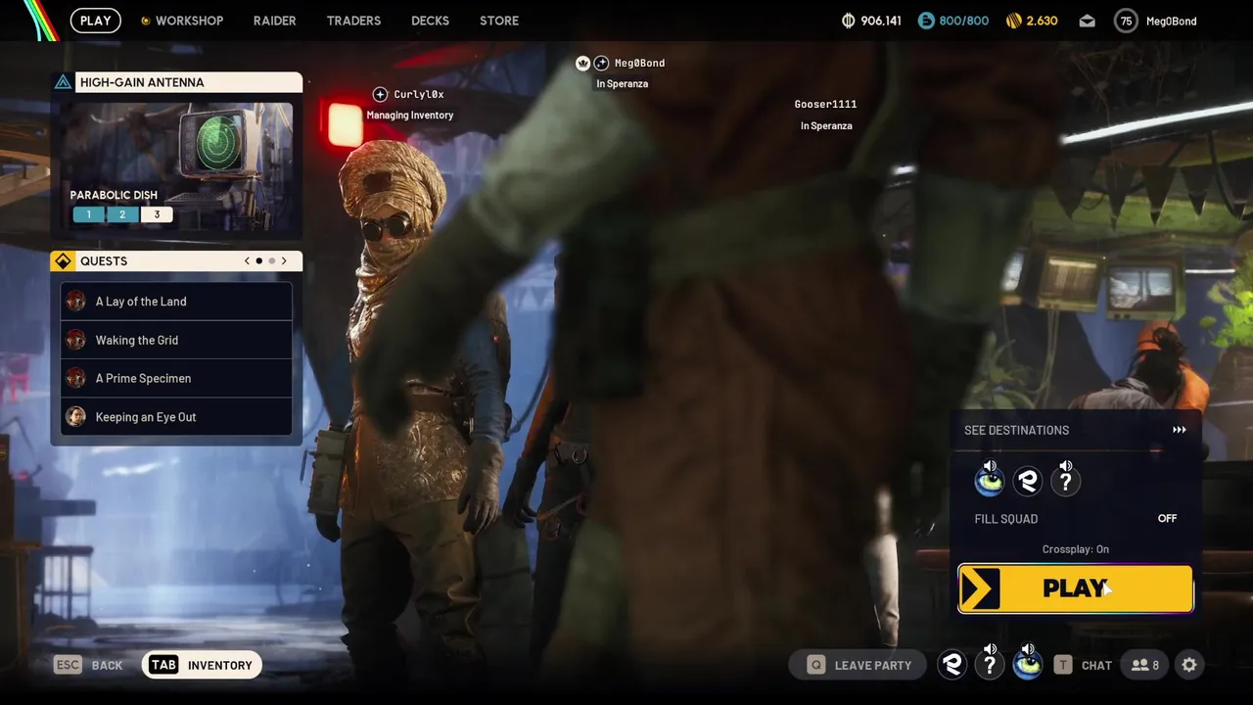
Task: Open quest Waking the Grid
Action: pos(176,340)
